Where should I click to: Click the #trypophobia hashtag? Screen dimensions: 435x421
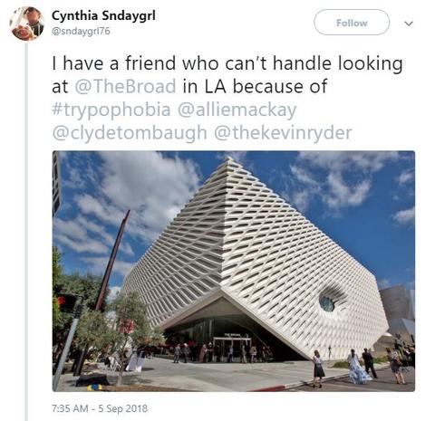click(111, 110)
